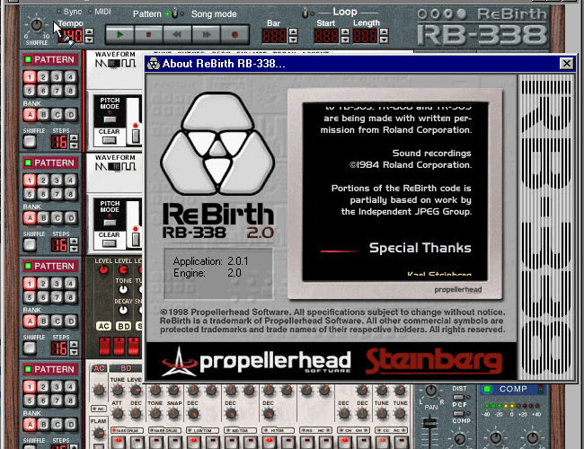Screen dimensions: 584x449
Task: Click the "Special Thanks" credits heading
Action: [x=420, y=248]
